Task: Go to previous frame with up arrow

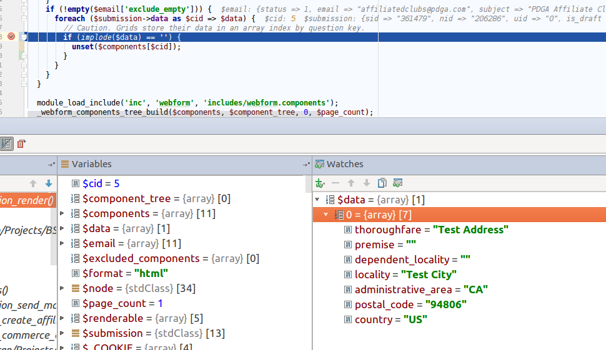Action: (33, 183)
